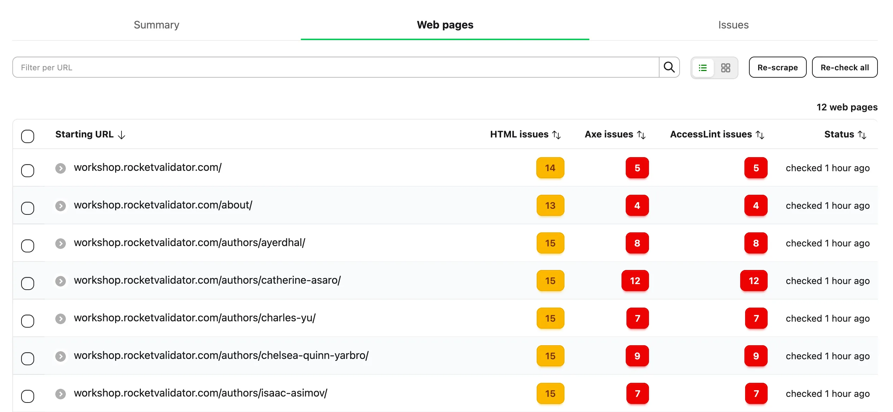Viewport: 893px width, 412px height.
Task: Switch to list view
Action: [x=702, y=68]
